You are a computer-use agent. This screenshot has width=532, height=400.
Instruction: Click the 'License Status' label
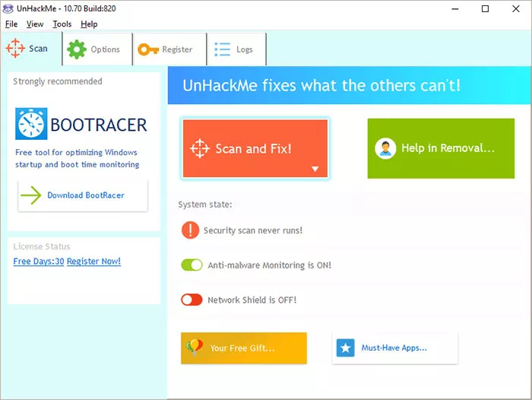(x=42, y=246)
